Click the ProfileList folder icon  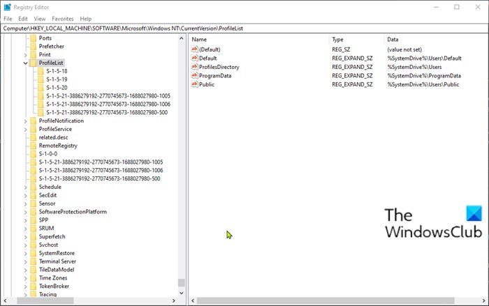(x=34, y=63)
